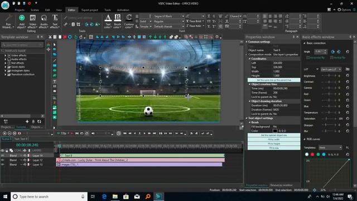The image size is (357, 201).
Task: Click the black Color swatch in Properties
Action: [x=275, y=131]
